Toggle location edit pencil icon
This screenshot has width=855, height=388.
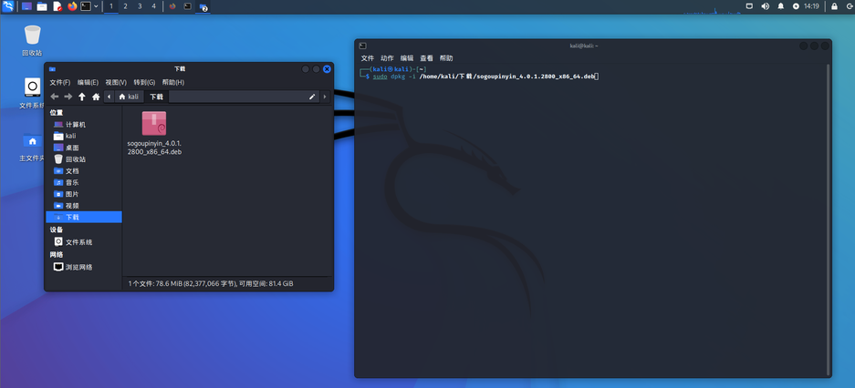pyautogui.click(x=312, y=97)
